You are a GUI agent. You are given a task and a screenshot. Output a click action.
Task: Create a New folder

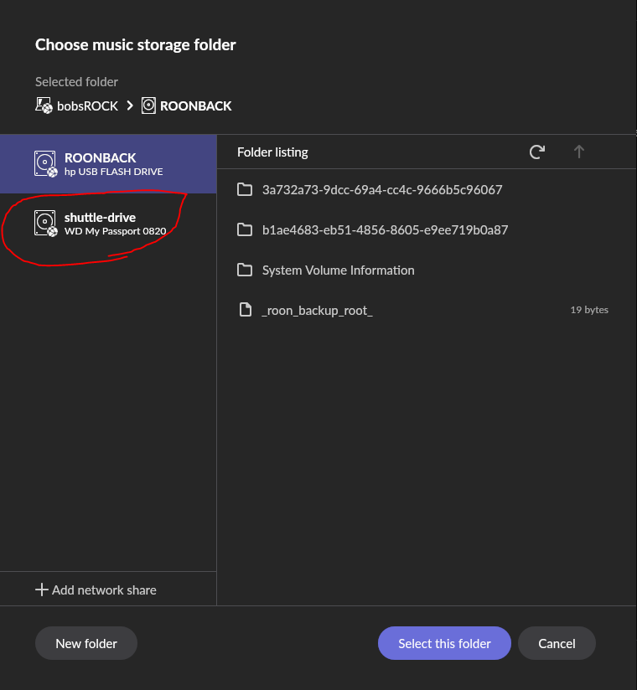pyautogui.click(x=86, y=643)
